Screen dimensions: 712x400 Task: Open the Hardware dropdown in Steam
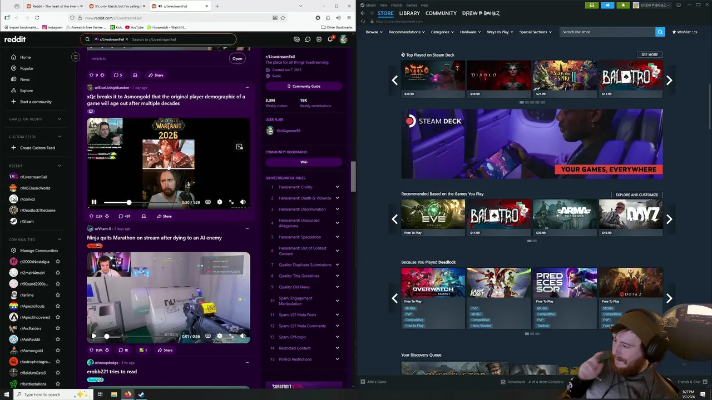coord(470,32)
